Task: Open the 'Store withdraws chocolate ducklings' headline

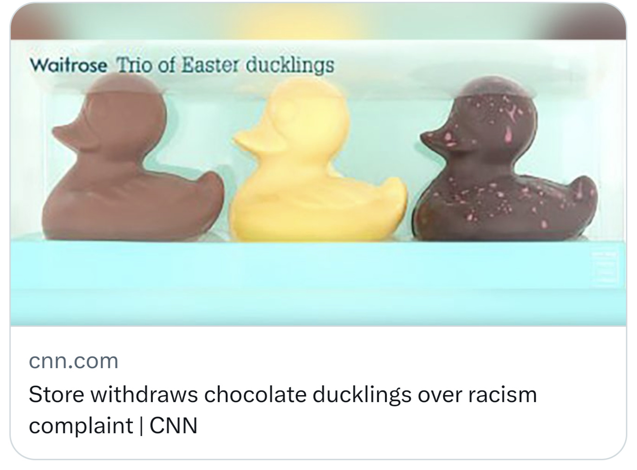Action: point(283,395)
